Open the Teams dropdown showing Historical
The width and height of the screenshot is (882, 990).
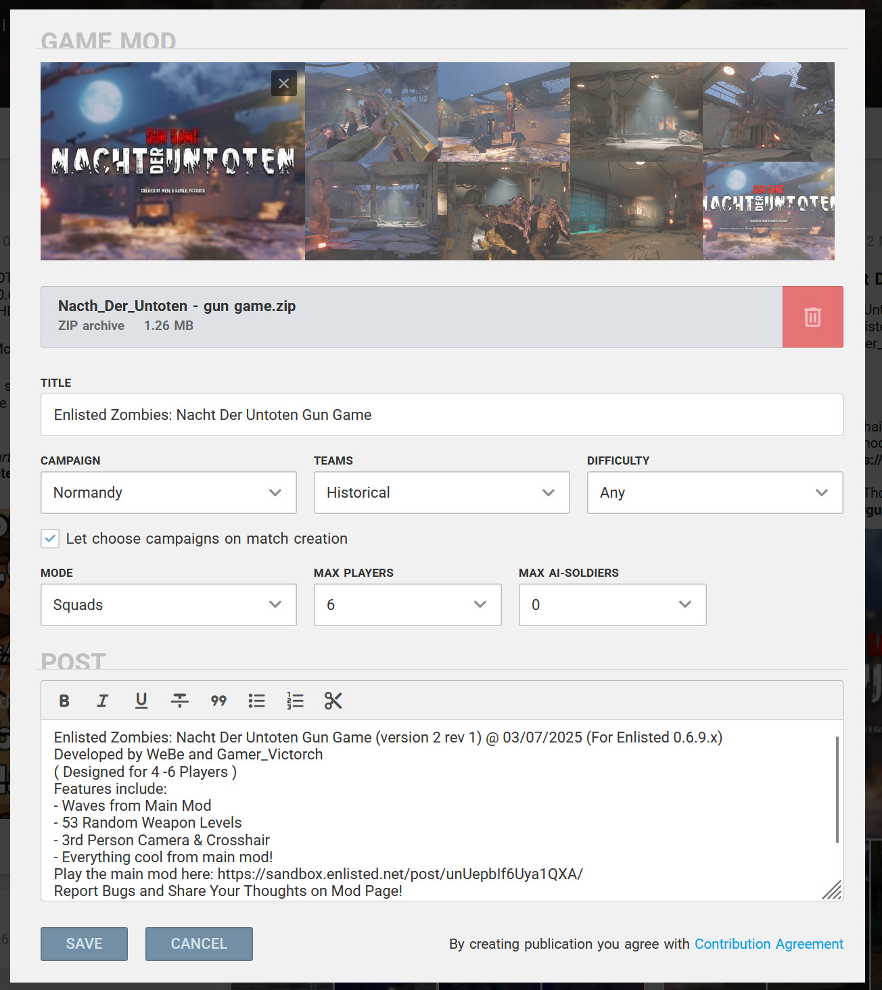(442, 492)
